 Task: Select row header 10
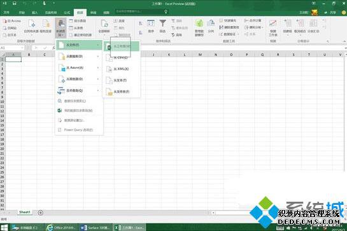pyautogui.click(x=2, y=102)
